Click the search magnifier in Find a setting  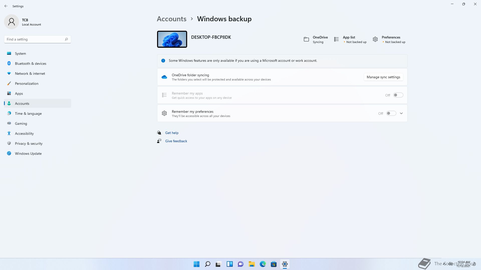click(x=66, y=39)
